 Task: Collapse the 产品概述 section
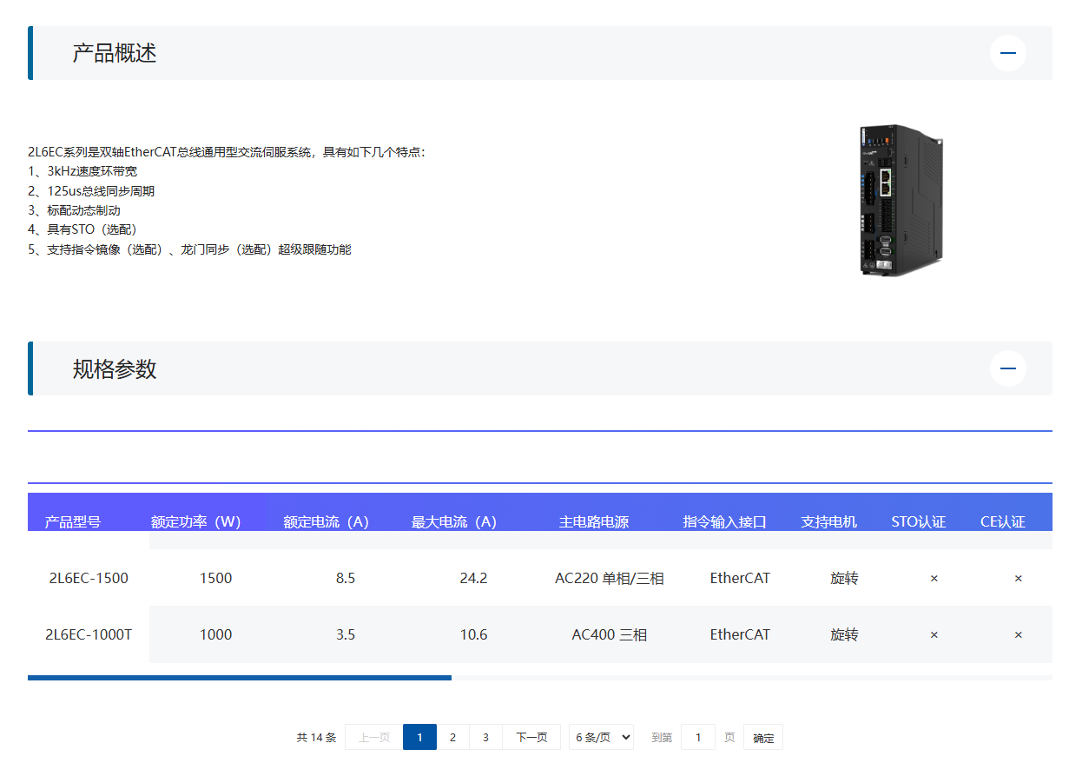click(1007, 52)
